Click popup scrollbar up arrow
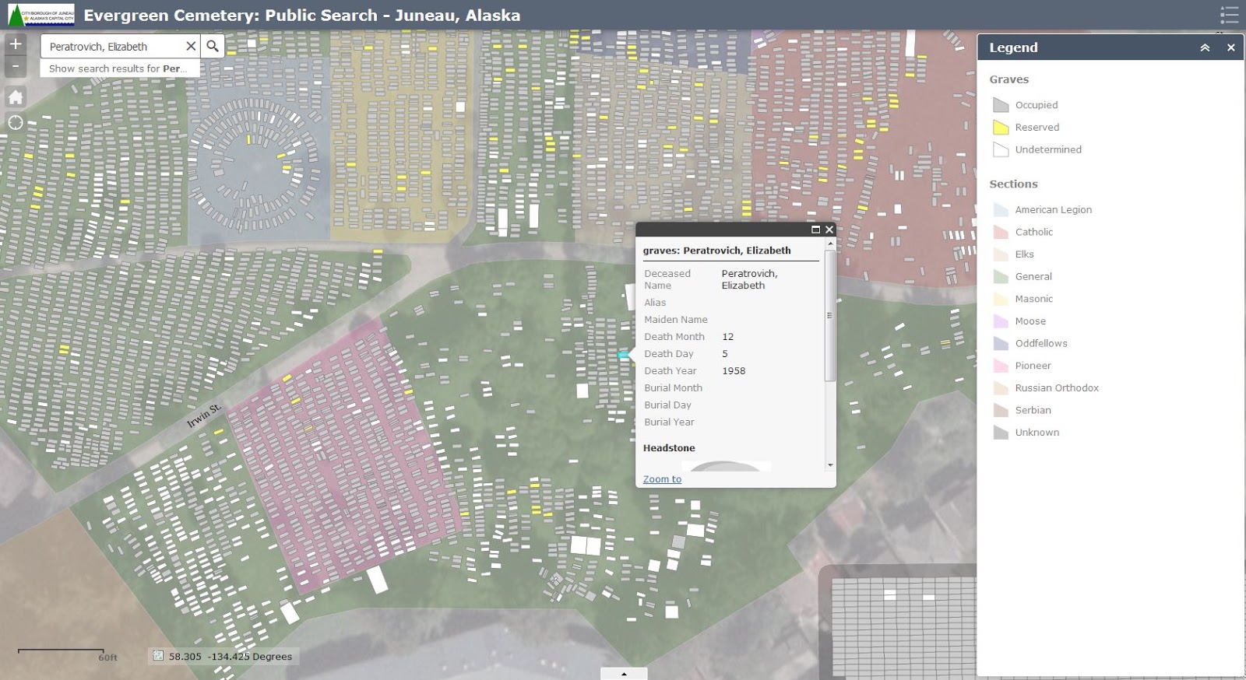1246x680 pixels. pos(830,244)
